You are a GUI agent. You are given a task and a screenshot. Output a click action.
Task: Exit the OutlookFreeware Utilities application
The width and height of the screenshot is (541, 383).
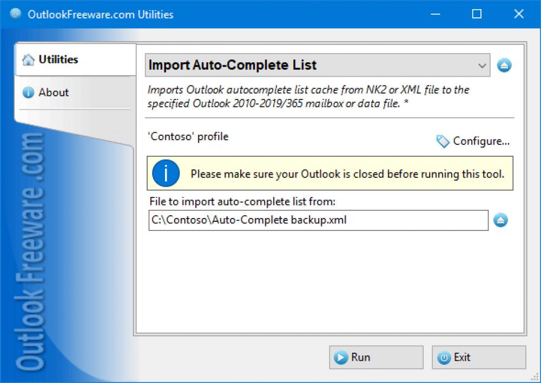click(x=478, y=357)
